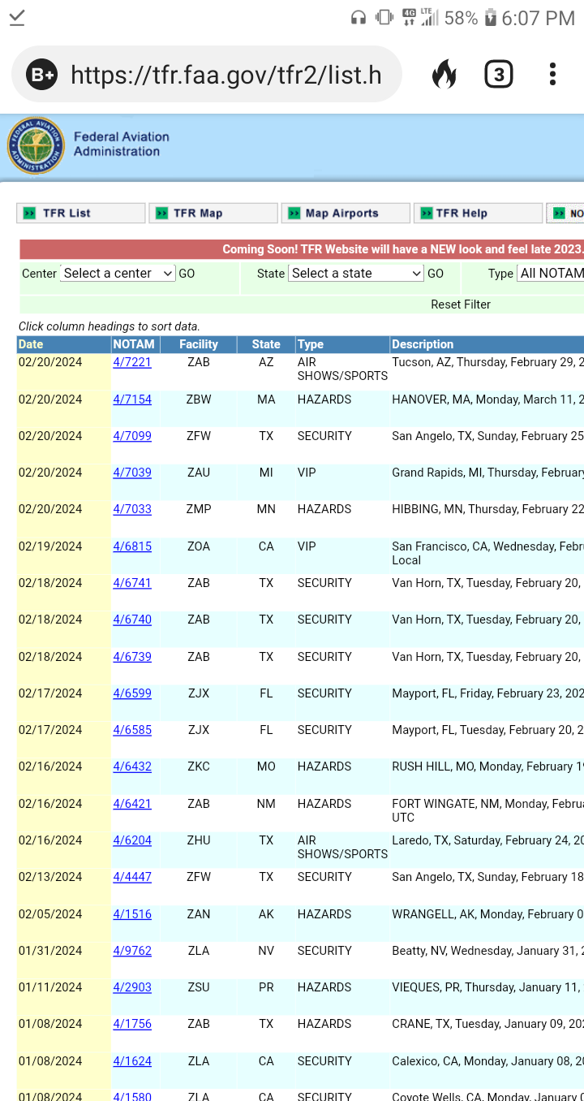Screen dimensions: 584x1101
Task: Select the Tucson, AZ description text
Action: [x=487, y=362]
